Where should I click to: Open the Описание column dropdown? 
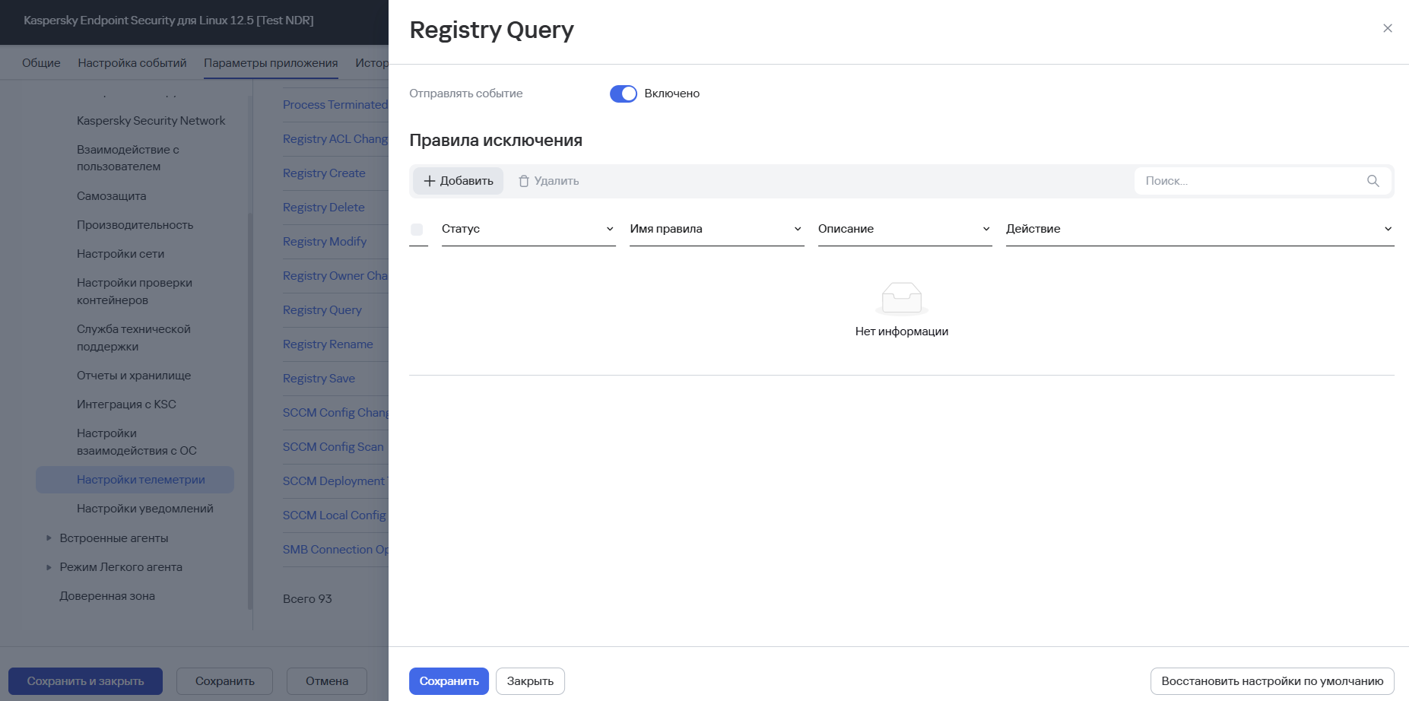[x=986, y=229]
